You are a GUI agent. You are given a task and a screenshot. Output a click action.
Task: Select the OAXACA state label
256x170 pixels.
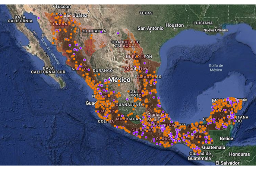coord(164,139)
